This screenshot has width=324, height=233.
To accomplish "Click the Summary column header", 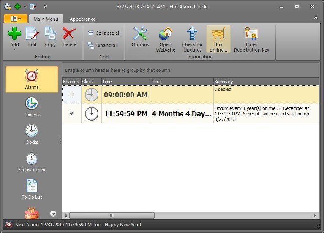I will click(x=266, y=82).
